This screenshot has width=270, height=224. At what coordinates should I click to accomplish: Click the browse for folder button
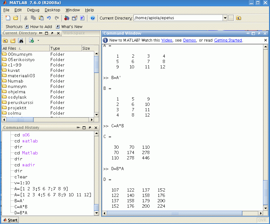[x=231, y=18]
